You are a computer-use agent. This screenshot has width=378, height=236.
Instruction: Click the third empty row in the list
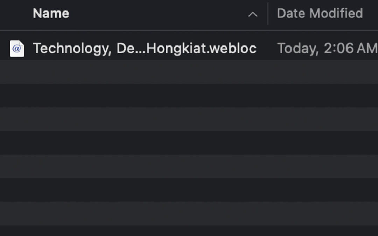189,119
